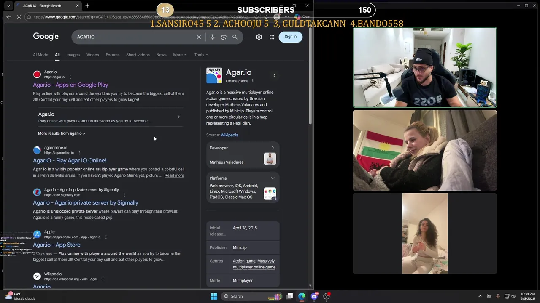Viewport: 540px width, 303px height.
Task: Open Microsoft Edge from the taskbar
Action: (302, 296)
